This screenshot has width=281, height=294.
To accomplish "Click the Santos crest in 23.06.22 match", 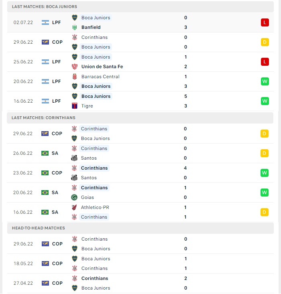I will [x=74, y=178].
